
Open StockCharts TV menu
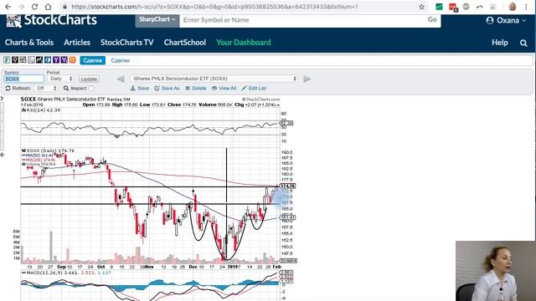click(x=126, y=43)
